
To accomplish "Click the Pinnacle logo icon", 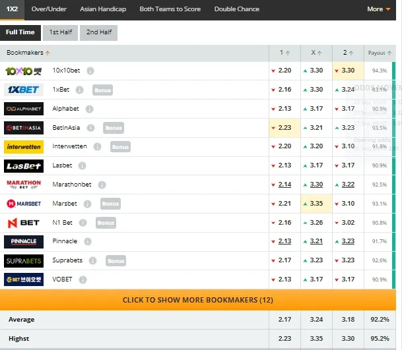I will 24,242.
